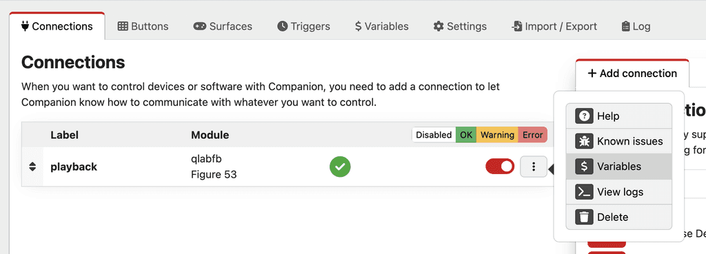Screen dimensions: 706x254
Task: Toggle the Error status filter
Action: point(532,135)
